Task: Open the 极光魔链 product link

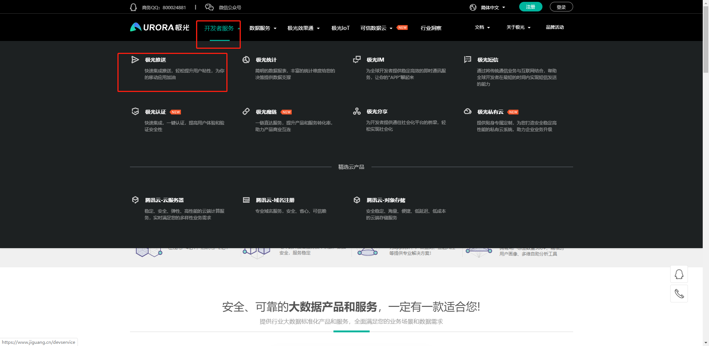Action: pyautogui.click(x=266, y=112)
